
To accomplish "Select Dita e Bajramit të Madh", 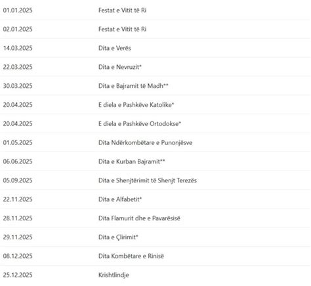I will tap(133, 86).
